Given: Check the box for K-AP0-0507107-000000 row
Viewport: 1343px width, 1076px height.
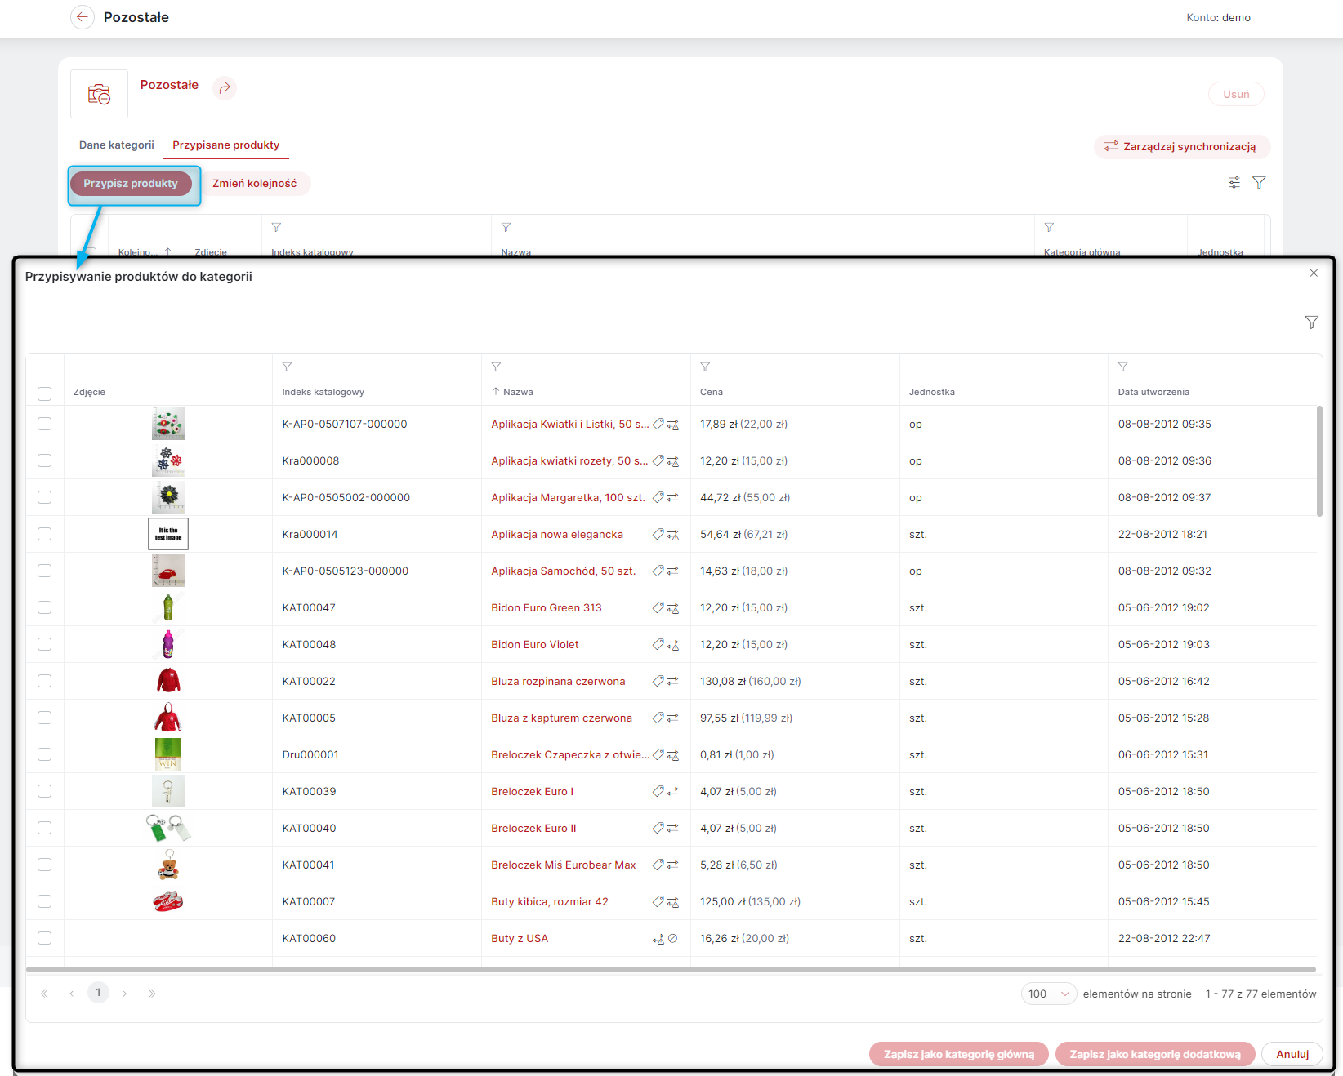Looking at the screenshot, I should pyautogui.click(x=45, y=424).
